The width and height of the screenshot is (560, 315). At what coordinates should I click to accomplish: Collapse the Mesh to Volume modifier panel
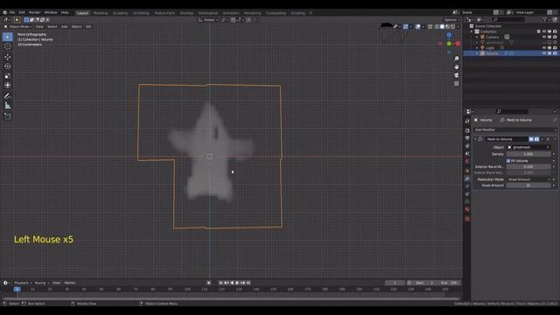click(475, 139)
